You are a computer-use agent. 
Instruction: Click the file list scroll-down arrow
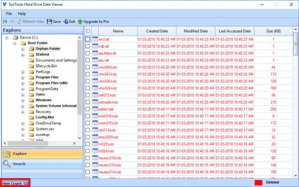click(x=296, y=176)
